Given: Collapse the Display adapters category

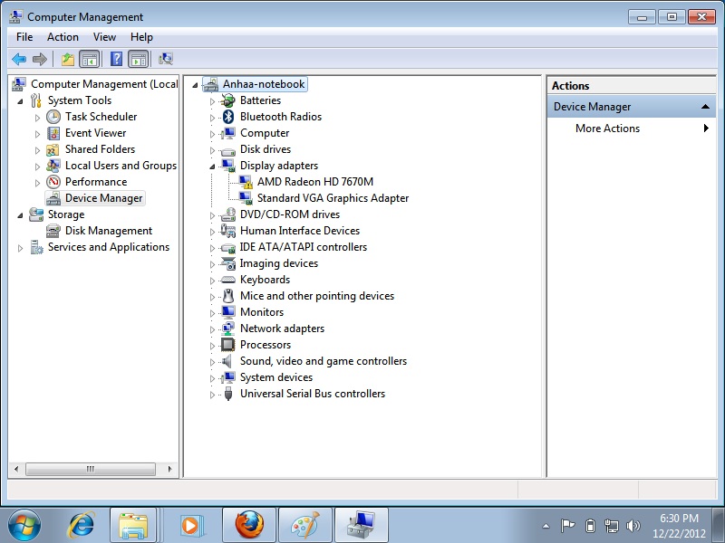Looking at the screenshot, I should [x=212, y=167].
